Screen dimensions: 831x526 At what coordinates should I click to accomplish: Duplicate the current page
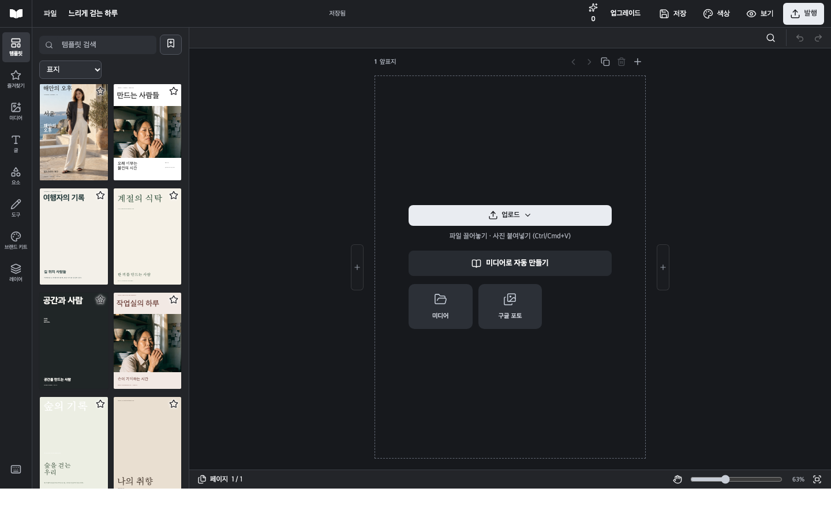[605, 62]
